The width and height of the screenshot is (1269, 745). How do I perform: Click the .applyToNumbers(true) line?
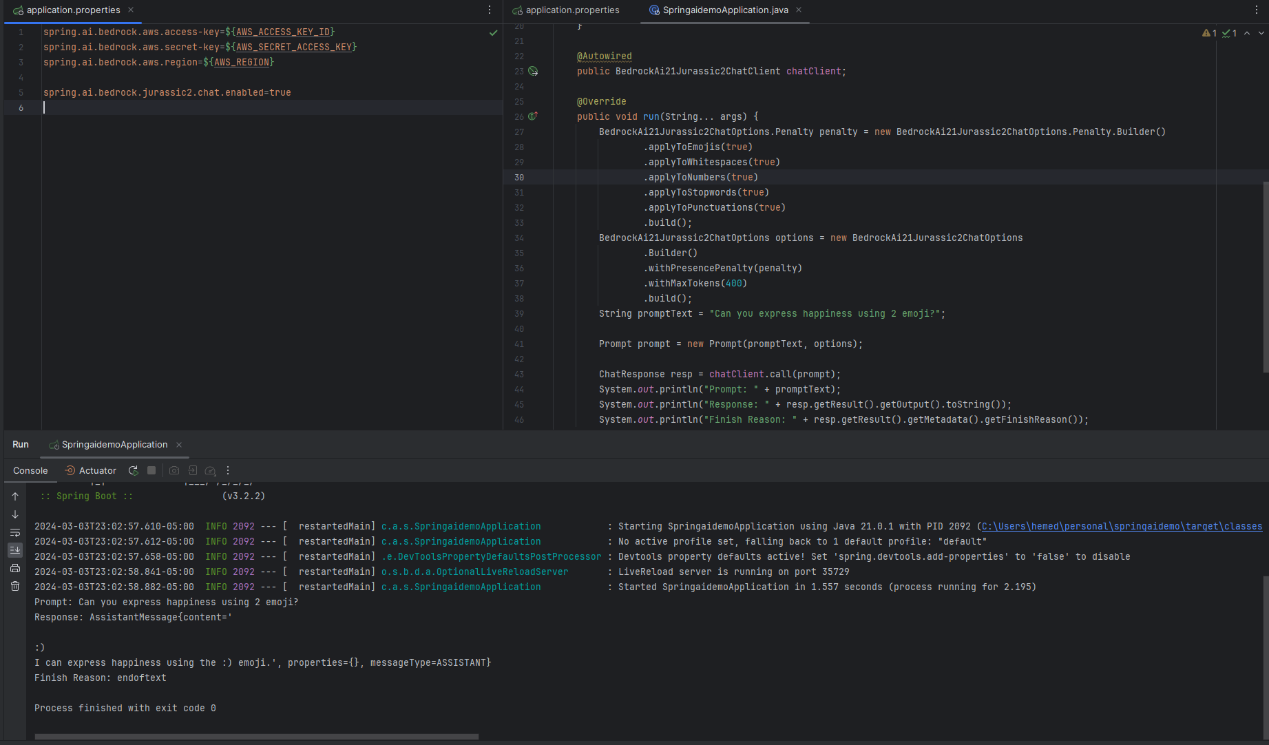click(x=701, y=177)
